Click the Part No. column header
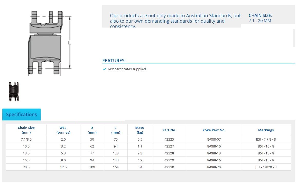297x183 pixels. (169, 130)
